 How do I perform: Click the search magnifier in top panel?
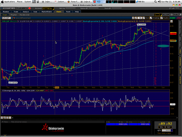pos(156,2)
